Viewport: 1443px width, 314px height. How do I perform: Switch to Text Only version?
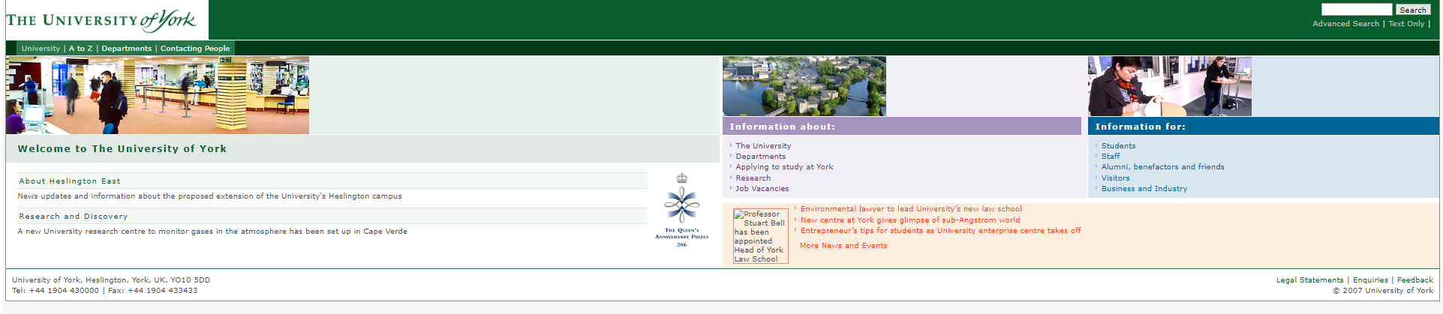(x=1405, y=24)
